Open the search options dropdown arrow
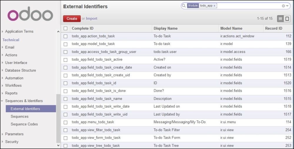The image size is (294, 149). coord(287,6)
